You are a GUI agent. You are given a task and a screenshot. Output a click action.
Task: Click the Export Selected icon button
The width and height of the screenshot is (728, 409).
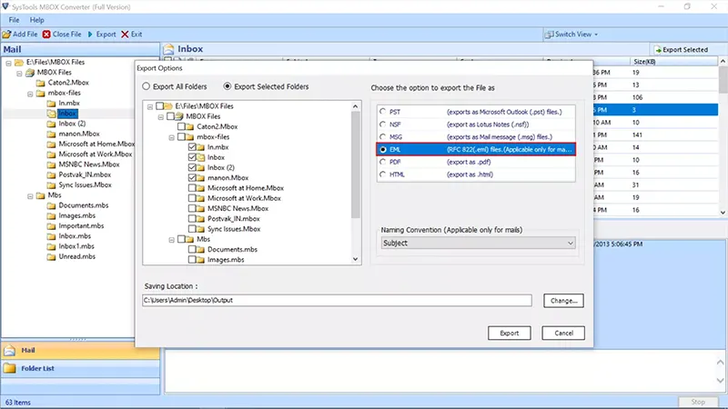point(658,50)
